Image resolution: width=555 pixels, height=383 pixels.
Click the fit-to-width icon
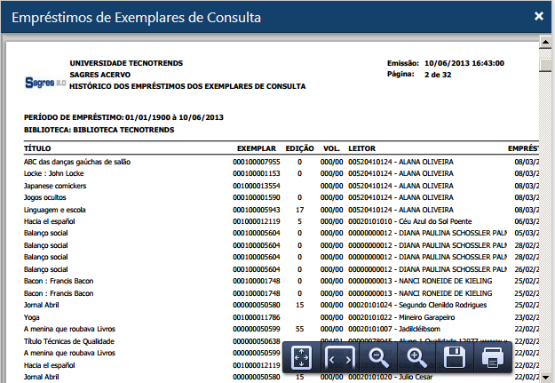click(x=340, y=358)
